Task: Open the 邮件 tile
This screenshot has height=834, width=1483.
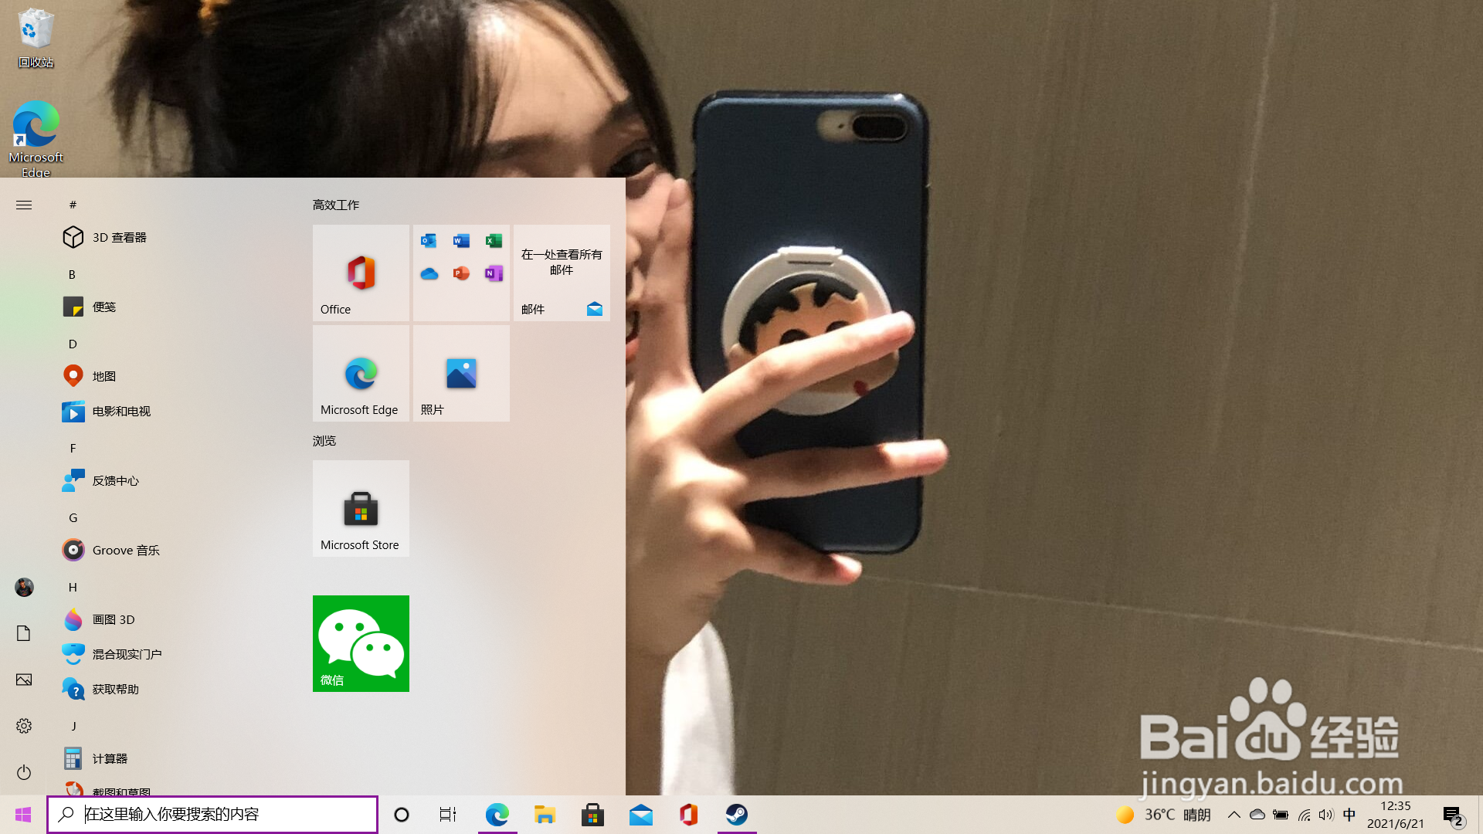Action: (x=562, y=273)
